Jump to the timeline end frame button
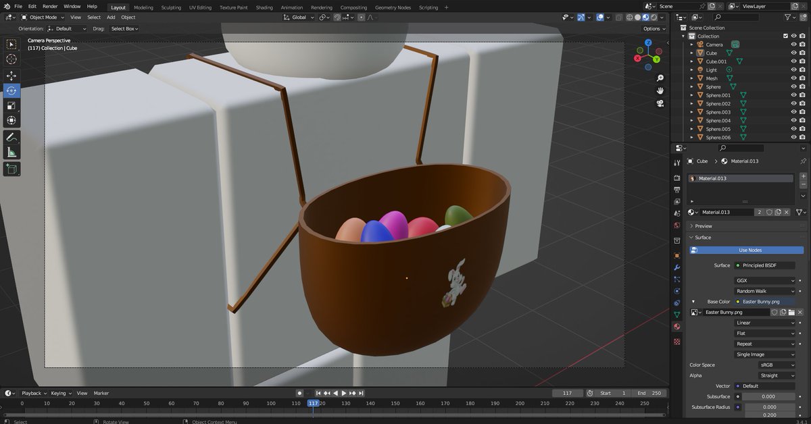The height and width of the screenshot is (424, 811). pos(362,393)
